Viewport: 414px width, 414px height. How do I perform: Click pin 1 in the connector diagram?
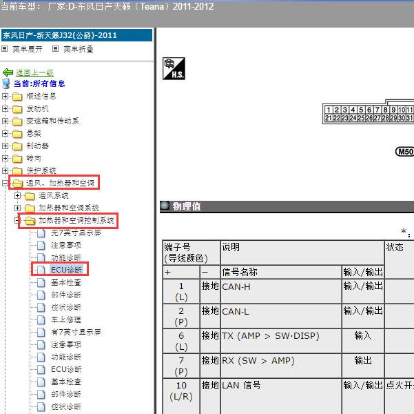tap(329, 110)
